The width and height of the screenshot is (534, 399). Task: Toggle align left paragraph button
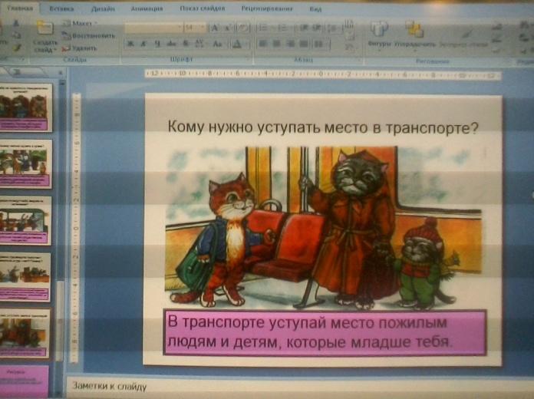pyautogui.click(x=262, y=44)
